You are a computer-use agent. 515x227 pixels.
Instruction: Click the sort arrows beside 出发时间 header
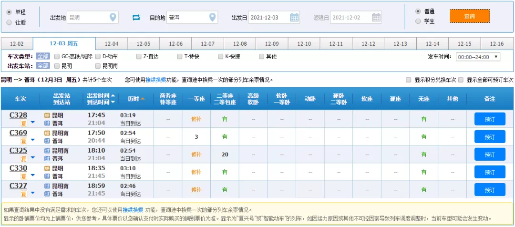click(113, 99)
